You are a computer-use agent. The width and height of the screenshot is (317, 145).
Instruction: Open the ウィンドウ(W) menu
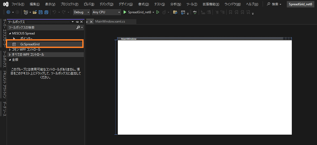(232, 4)
